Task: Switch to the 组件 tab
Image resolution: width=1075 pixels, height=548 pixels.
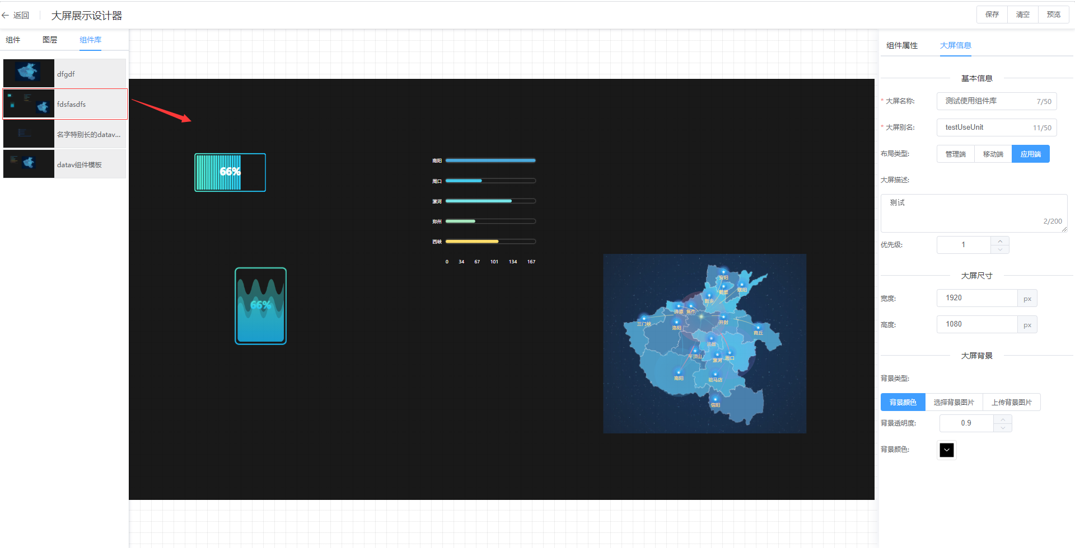Action: [13, 40]
